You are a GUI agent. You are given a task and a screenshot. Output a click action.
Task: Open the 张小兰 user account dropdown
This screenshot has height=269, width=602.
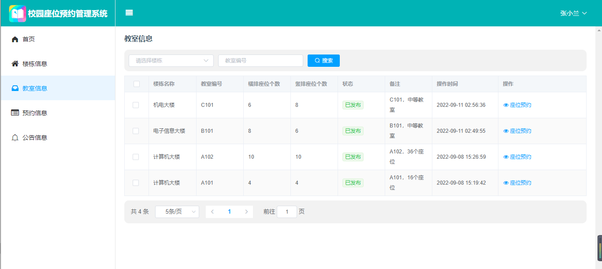pos(573,13)
